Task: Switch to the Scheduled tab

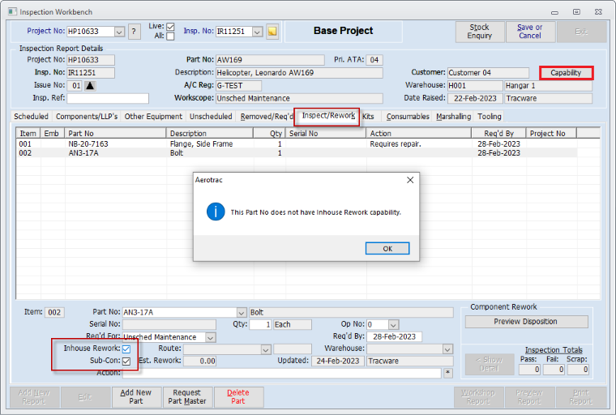Action: (31, 117)
